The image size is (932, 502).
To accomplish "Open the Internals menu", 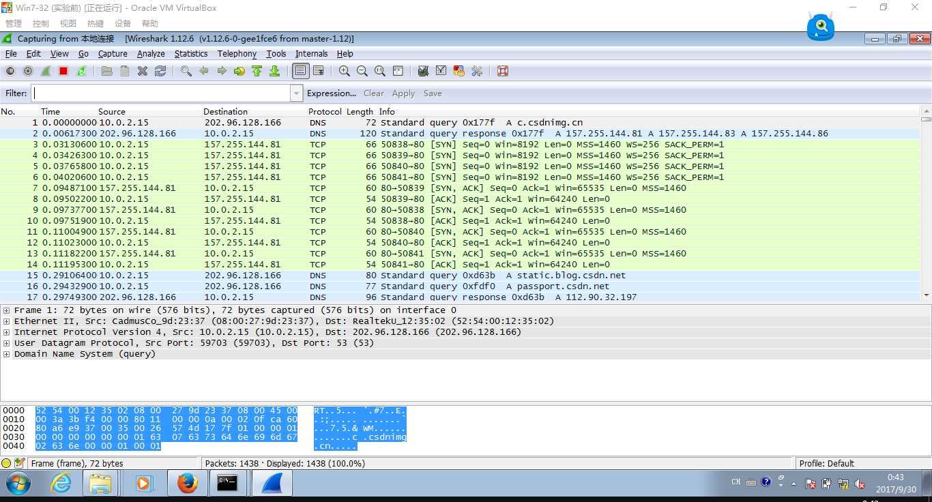I will coord(311,54).
